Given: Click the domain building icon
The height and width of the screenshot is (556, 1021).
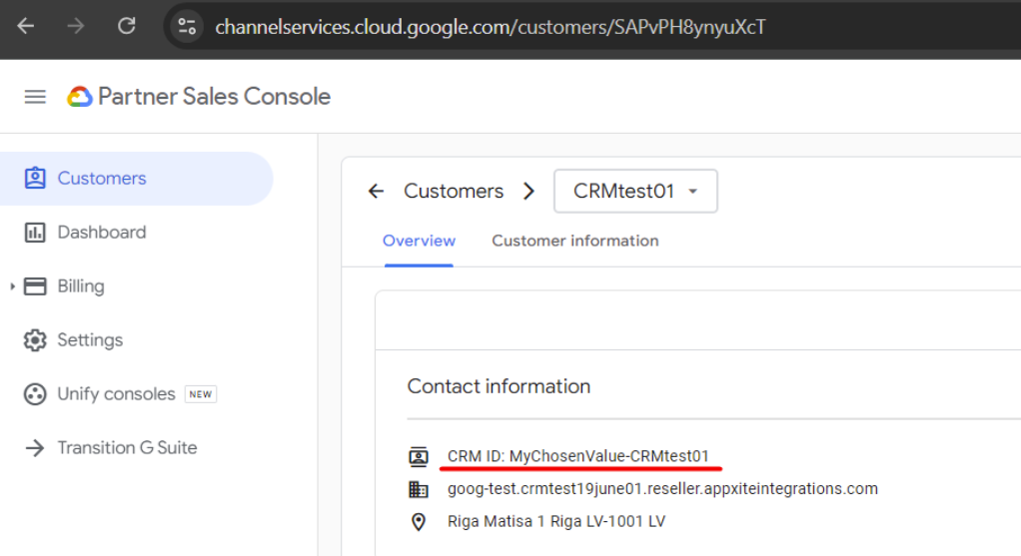Looking at the screenshot, I should [x=419, y=489].
